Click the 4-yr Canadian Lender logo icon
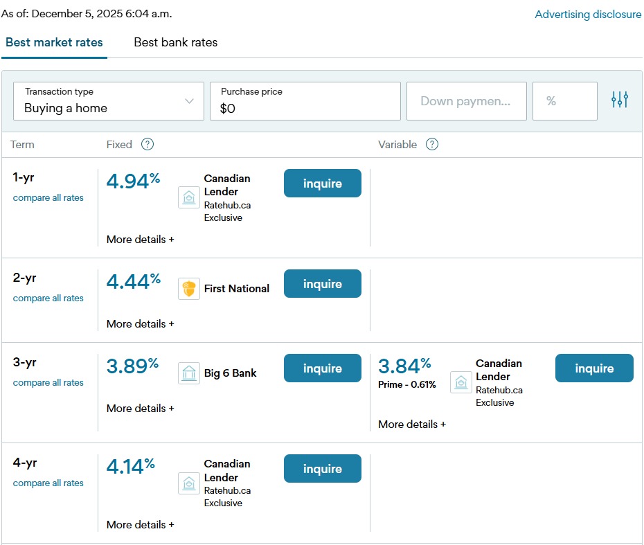 pos(189,483)
